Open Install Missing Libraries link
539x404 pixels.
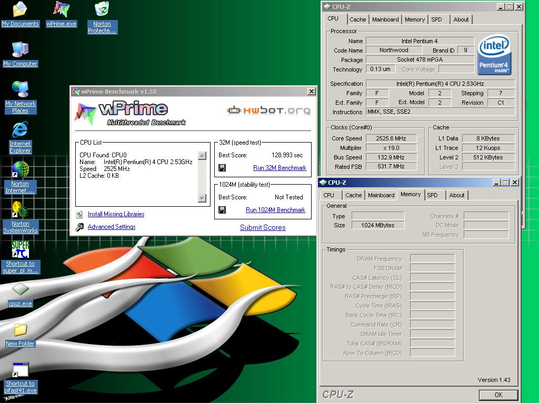tap(116, 214)
